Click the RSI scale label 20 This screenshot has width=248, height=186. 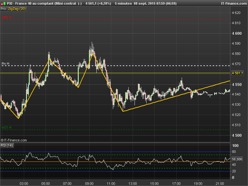pos(234,171)
